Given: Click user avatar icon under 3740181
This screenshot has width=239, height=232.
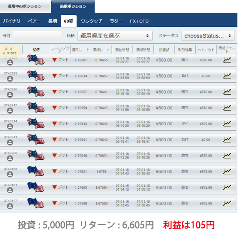Looking at the screenshot, I should [x=10, y=190].
